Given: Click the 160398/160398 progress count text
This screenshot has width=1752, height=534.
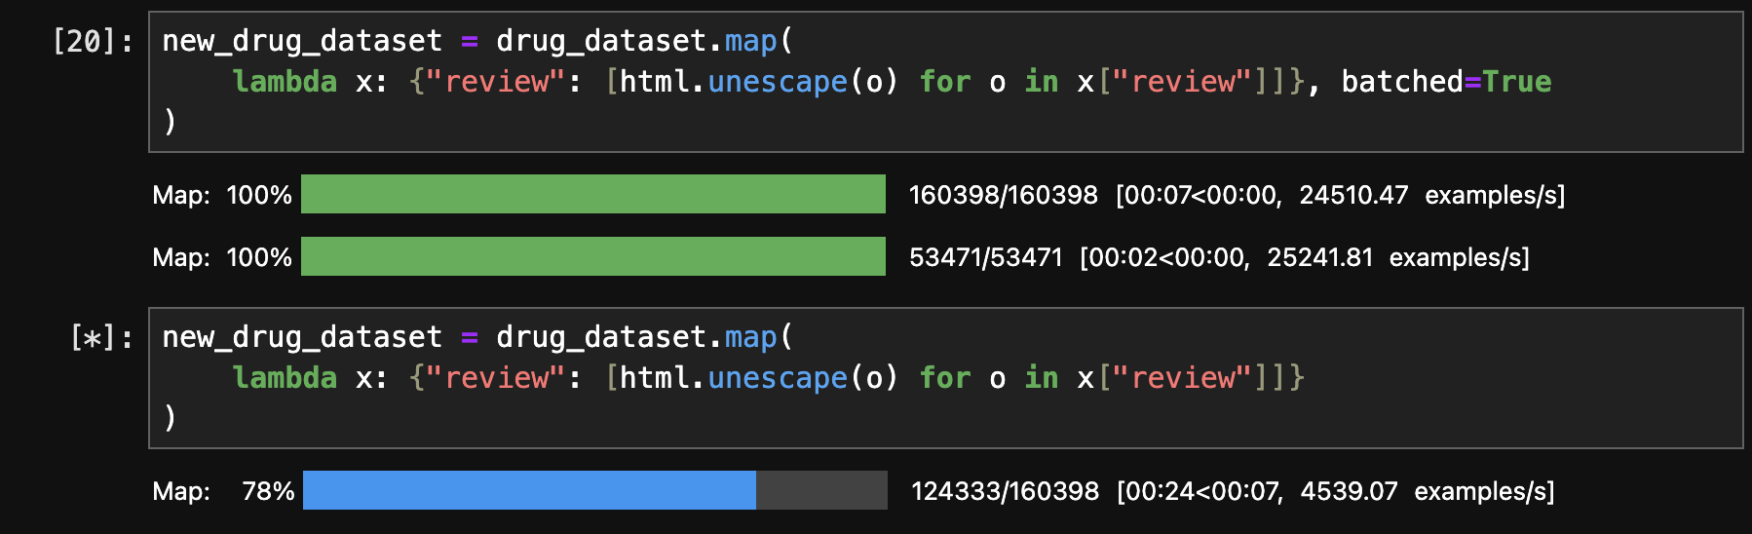Looking at the screenshot, I should (x=1003, y=195).
